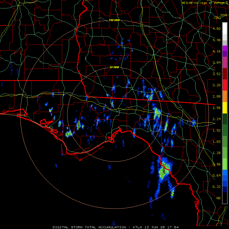Select the DSA product label
Screen dimensions: 229x229
tap(224, 15)
